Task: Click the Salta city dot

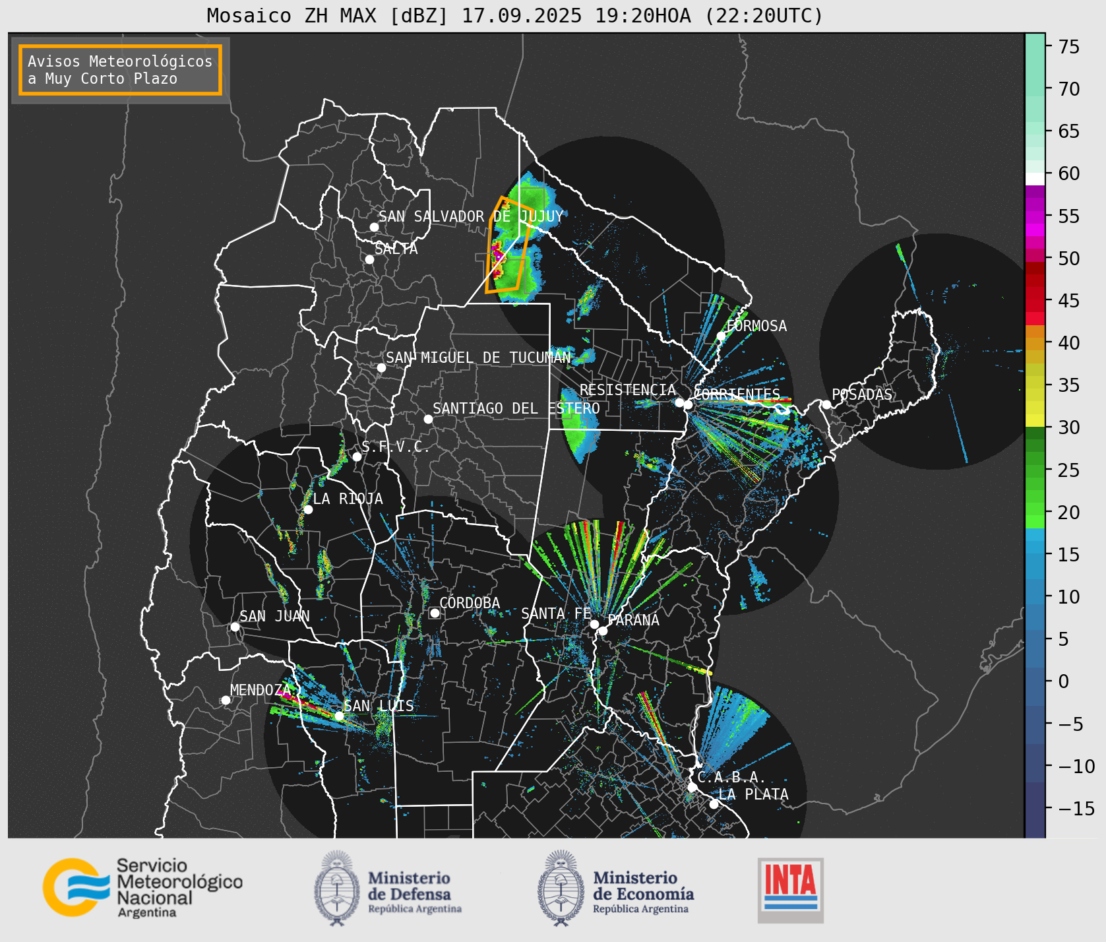Action: [369, 259]
